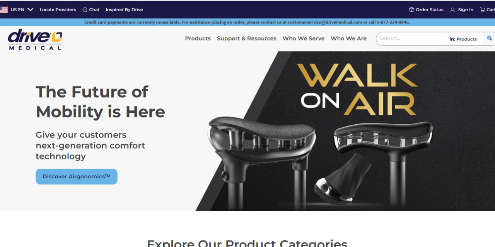The width and height of the screenshot is (495, 247).
Task: Click the Sign In person icon
Action: point(452,10)
